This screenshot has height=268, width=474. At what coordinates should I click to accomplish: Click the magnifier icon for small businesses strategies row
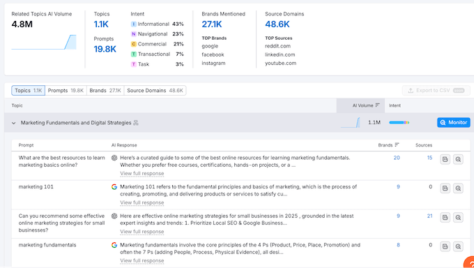pyautogui.click(x=458, y=218)
